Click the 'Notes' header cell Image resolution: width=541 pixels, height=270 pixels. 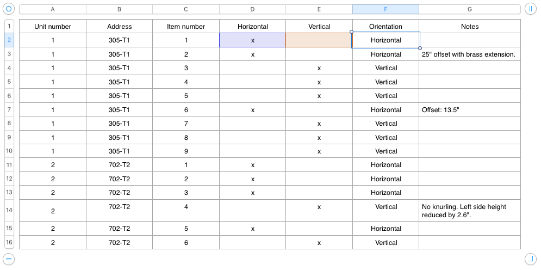click(469, 26)
